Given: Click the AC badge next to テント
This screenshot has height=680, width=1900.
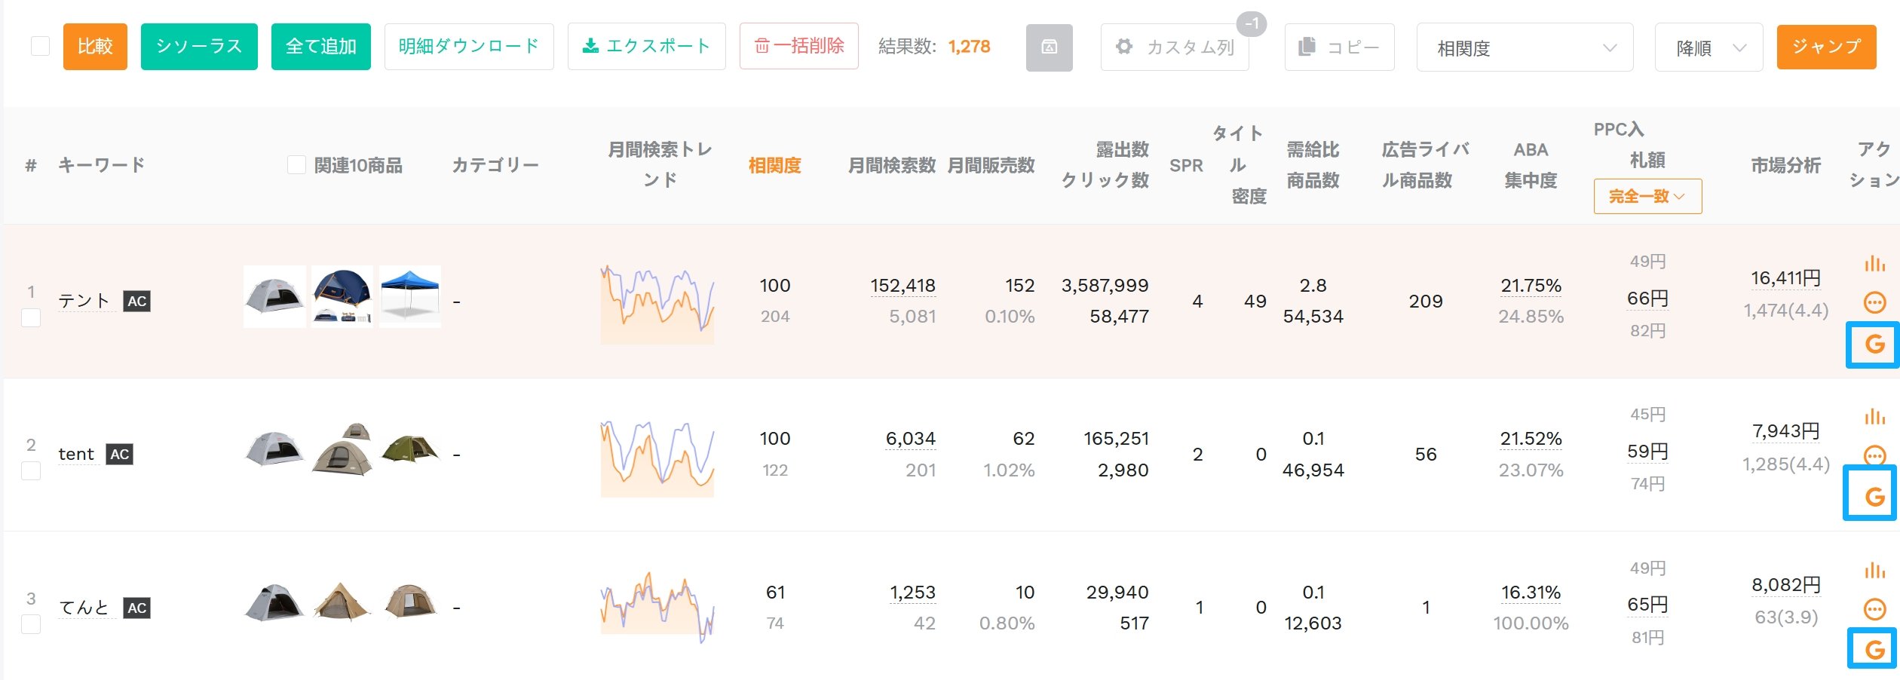Looking at the screenshot, I should (136, 302).
